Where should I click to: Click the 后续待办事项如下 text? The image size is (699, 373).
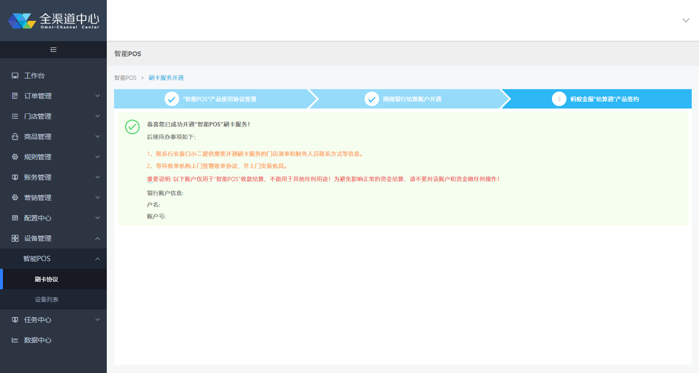(x=171, y=137)
